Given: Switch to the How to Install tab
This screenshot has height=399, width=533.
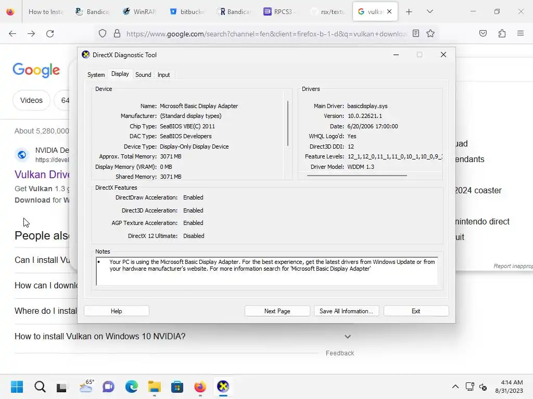Looking at the screenshot, I should 46,12.
